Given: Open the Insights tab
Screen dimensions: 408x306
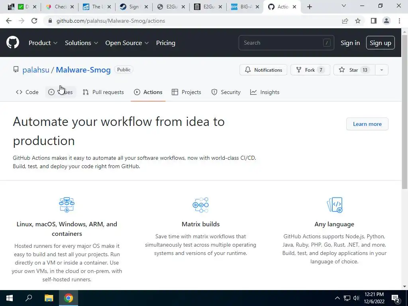Looking at the screenshot, I should pyautogui.click(x=265, y=92).
